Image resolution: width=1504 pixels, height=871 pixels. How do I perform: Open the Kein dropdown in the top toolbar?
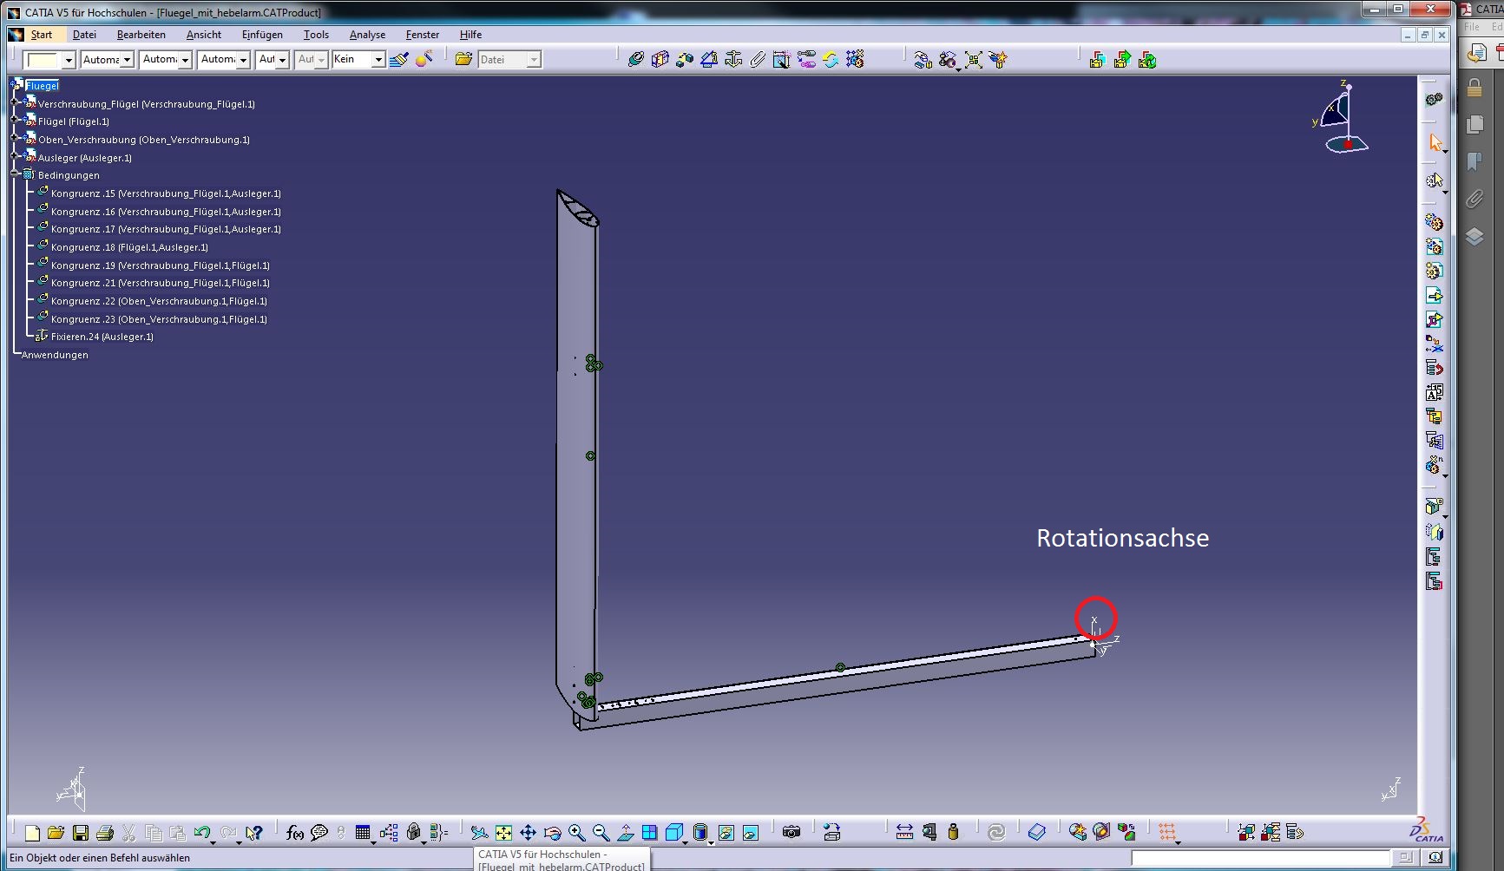358,59
